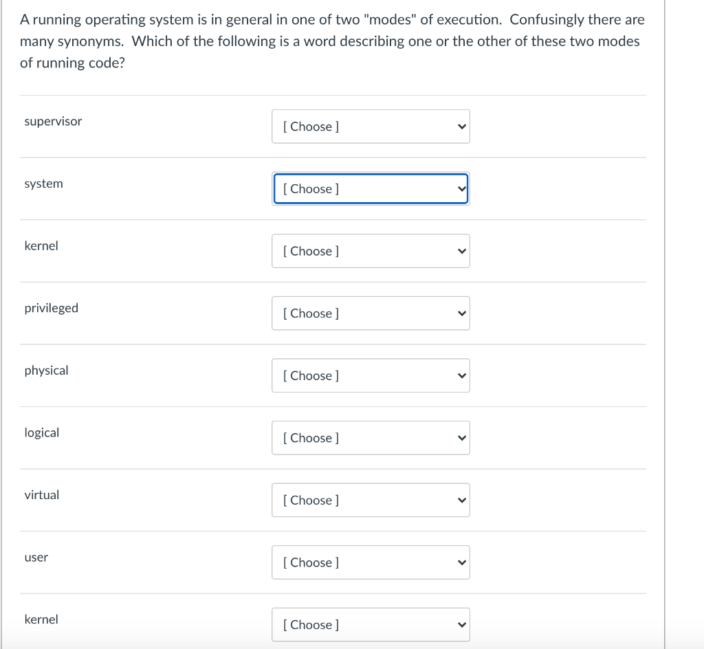Viewport: 704px width, 649px height.
Task: Open the dropdown for kernel below system
Action: pos(370,251)
